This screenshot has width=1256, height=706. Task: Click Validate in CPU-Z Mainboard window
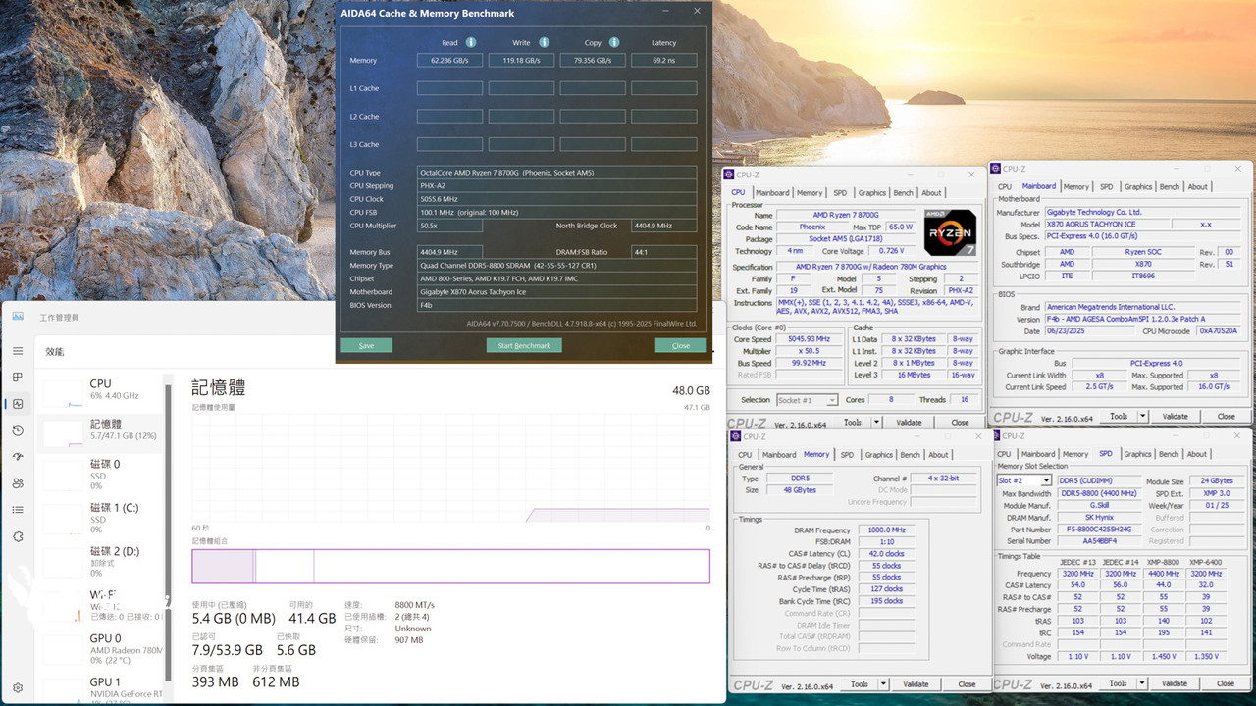tap(1176, 416)
